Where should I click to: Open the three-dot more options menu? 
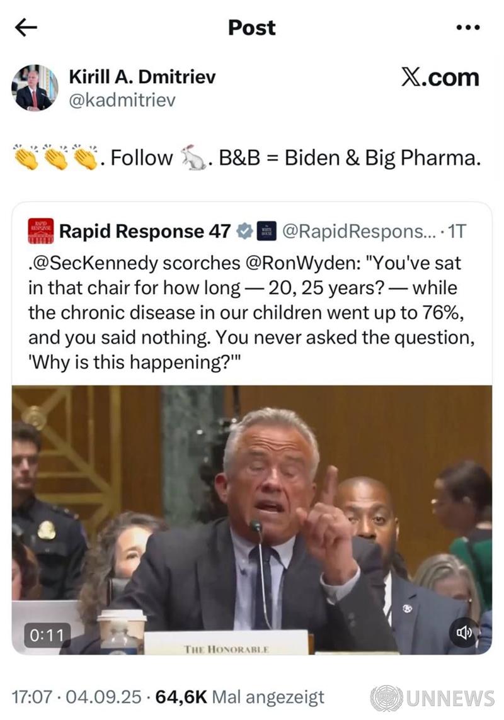click(x=468, y=28)
